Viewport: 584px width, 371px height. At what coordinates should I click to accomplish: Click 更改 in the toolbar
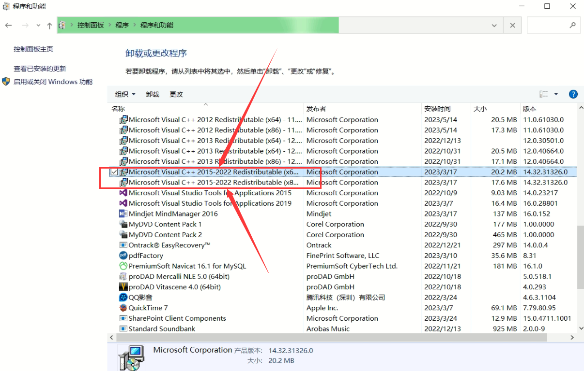(x=176, y=94)
